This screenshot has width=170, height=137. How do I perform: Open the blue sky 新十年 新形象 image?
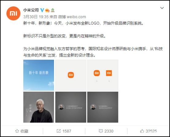pos(39,75)
